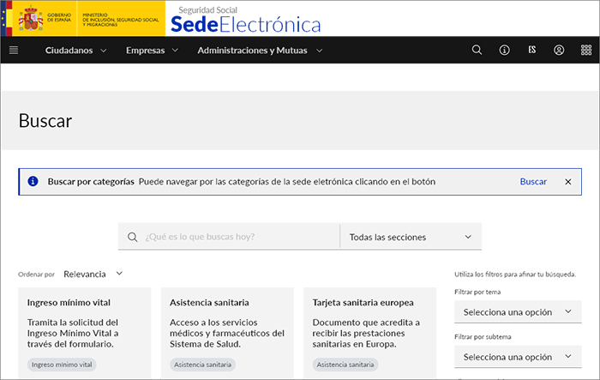600x380 pixels.
Task: Expand the Relevancia sort dropdown
Action: pyautogui.click(x=93, y=274)
